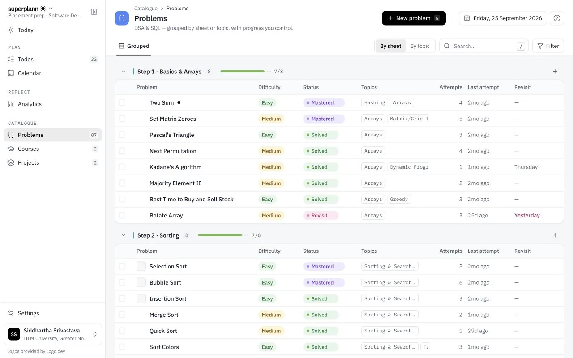Switch to By topic view

pyautogui.click(x=420, y=46)
